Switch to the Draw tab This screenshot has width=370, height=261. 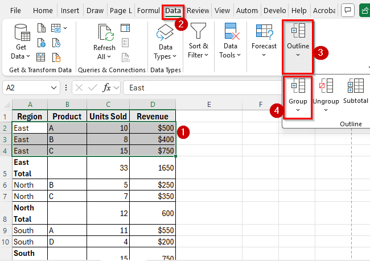[95, 11]
